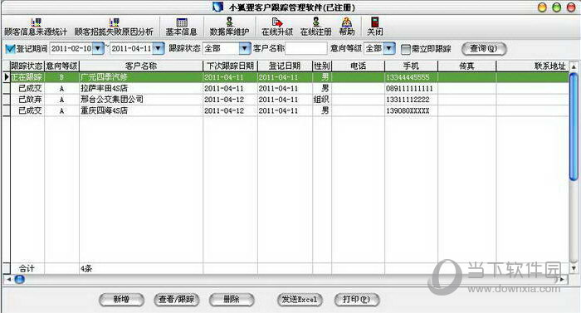Click 查看/跟踪 button
Image resolution: width=581 pixels, height=313 pixels.
pos(176,300)
